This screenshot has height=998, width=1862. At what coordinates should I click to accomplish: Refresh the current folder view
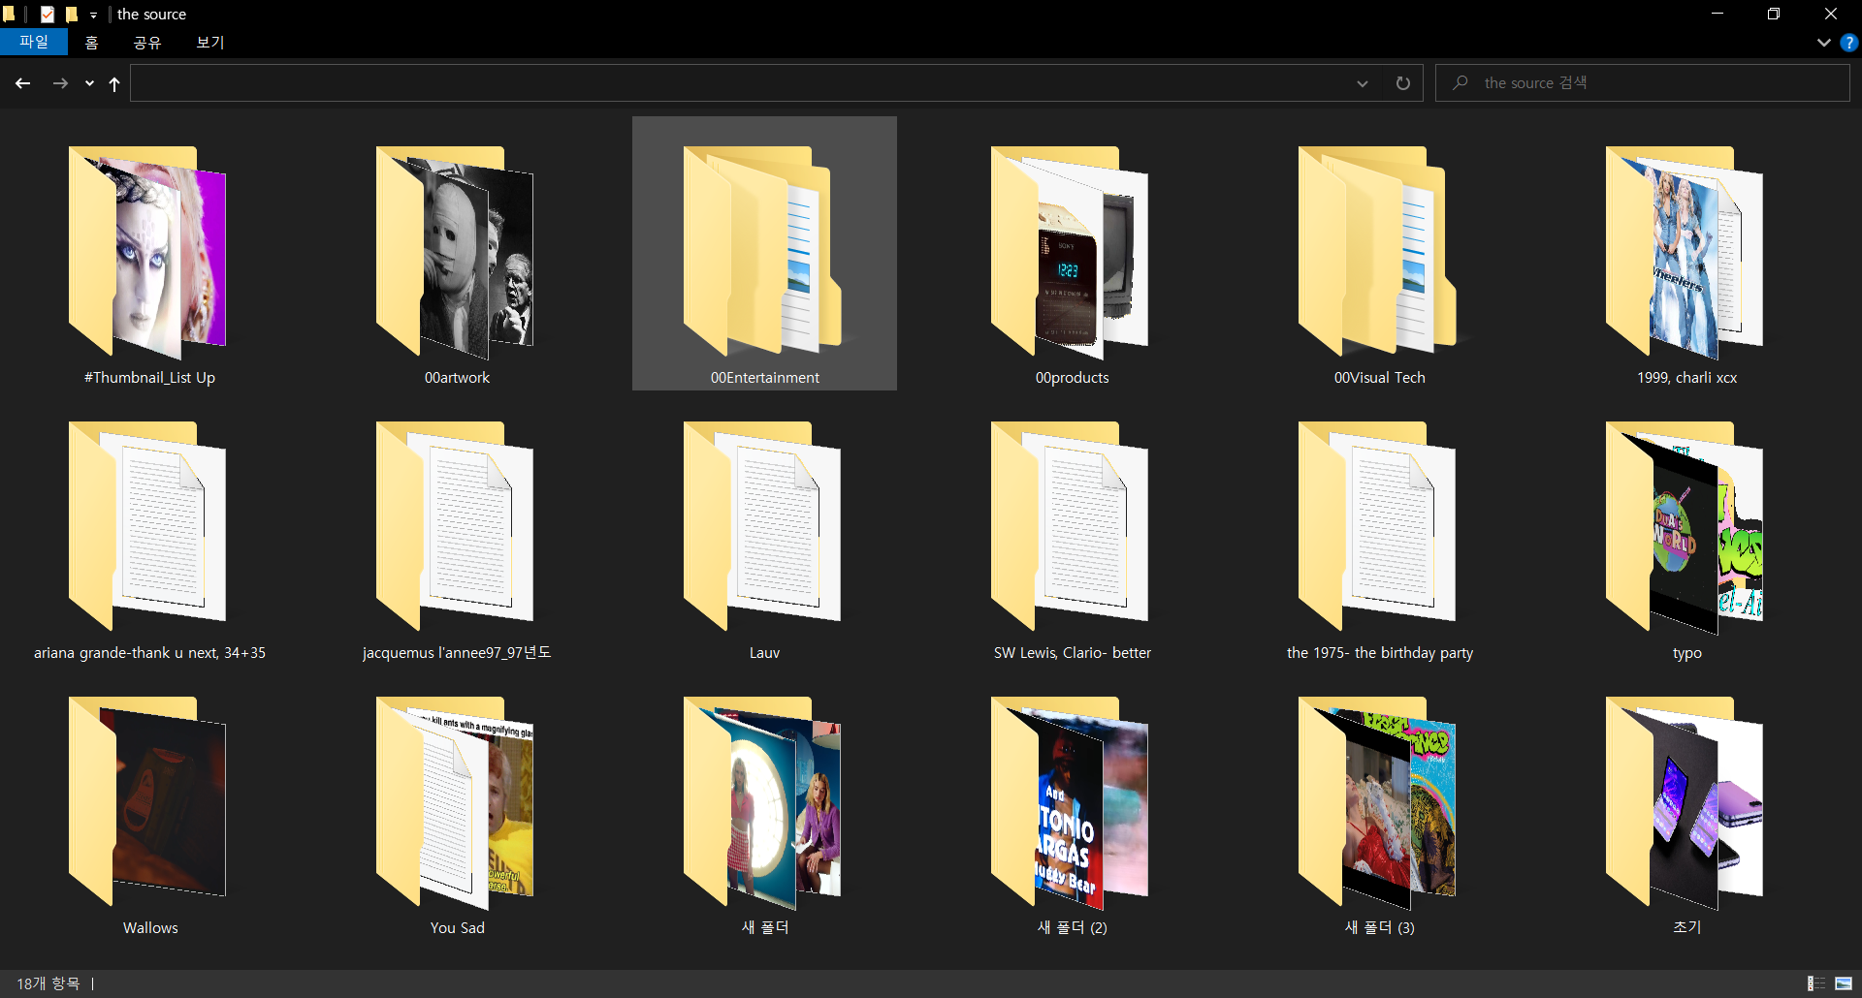tap(1402, 83)
